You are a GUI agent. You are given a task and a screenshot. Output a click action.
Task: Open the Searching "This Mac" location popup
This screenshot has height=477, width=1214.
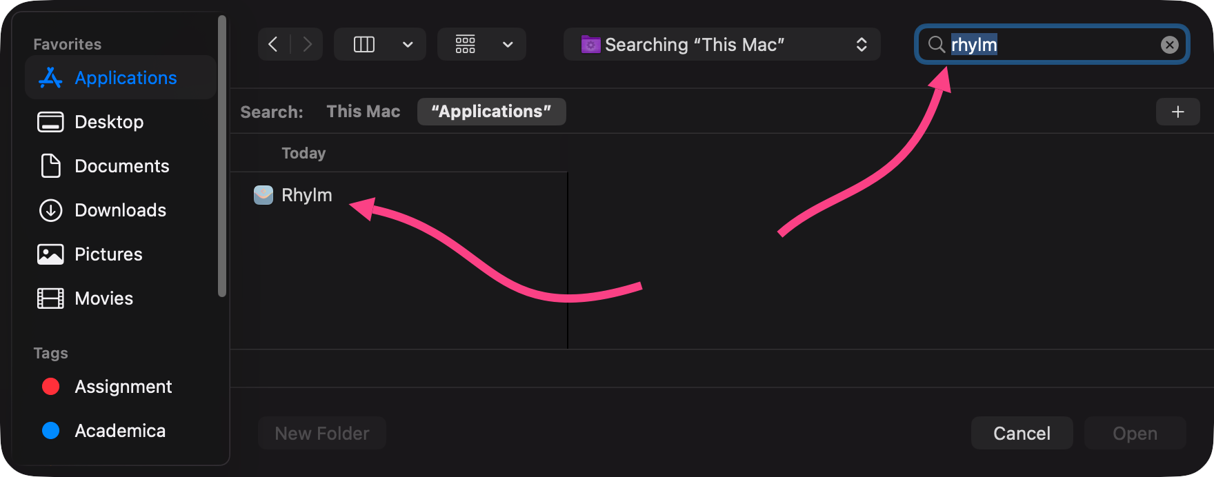pos(722,45)
